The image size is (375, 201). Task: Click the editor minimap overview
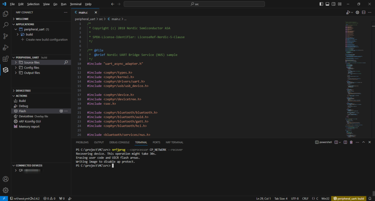click(x=358, y=78)
